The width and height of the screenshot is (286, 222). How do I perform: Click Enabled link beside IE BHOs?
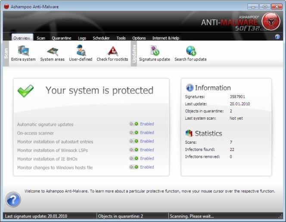147,158
